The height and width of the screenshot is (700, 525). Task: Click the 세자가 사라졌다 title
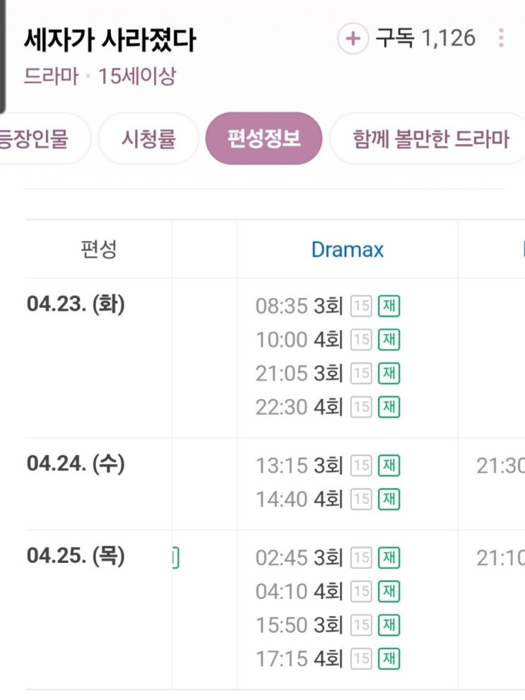pyautogui.click(x=110, y=40)
